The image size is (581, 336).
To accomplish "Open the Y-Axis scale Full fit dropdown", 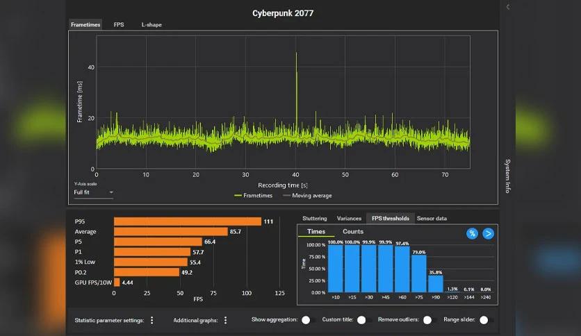I will click(x=93, y=192).
